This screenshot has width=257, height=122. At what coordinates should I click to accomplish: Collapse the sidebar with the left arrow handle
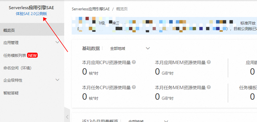click(67, 117)
